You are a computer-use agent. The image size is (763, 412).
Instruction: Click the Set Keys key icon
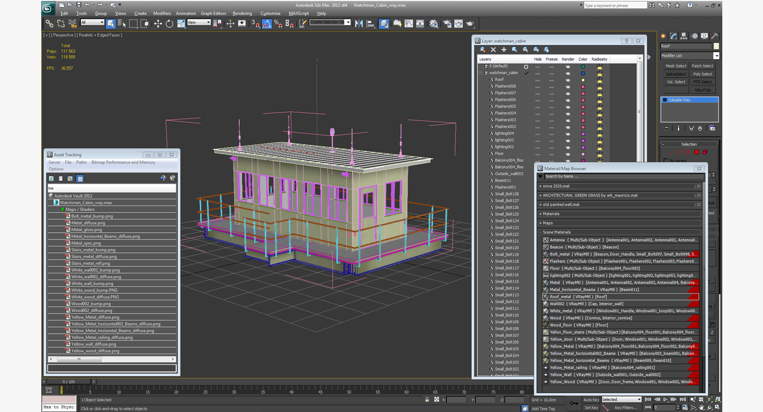[x=574, y=403]
